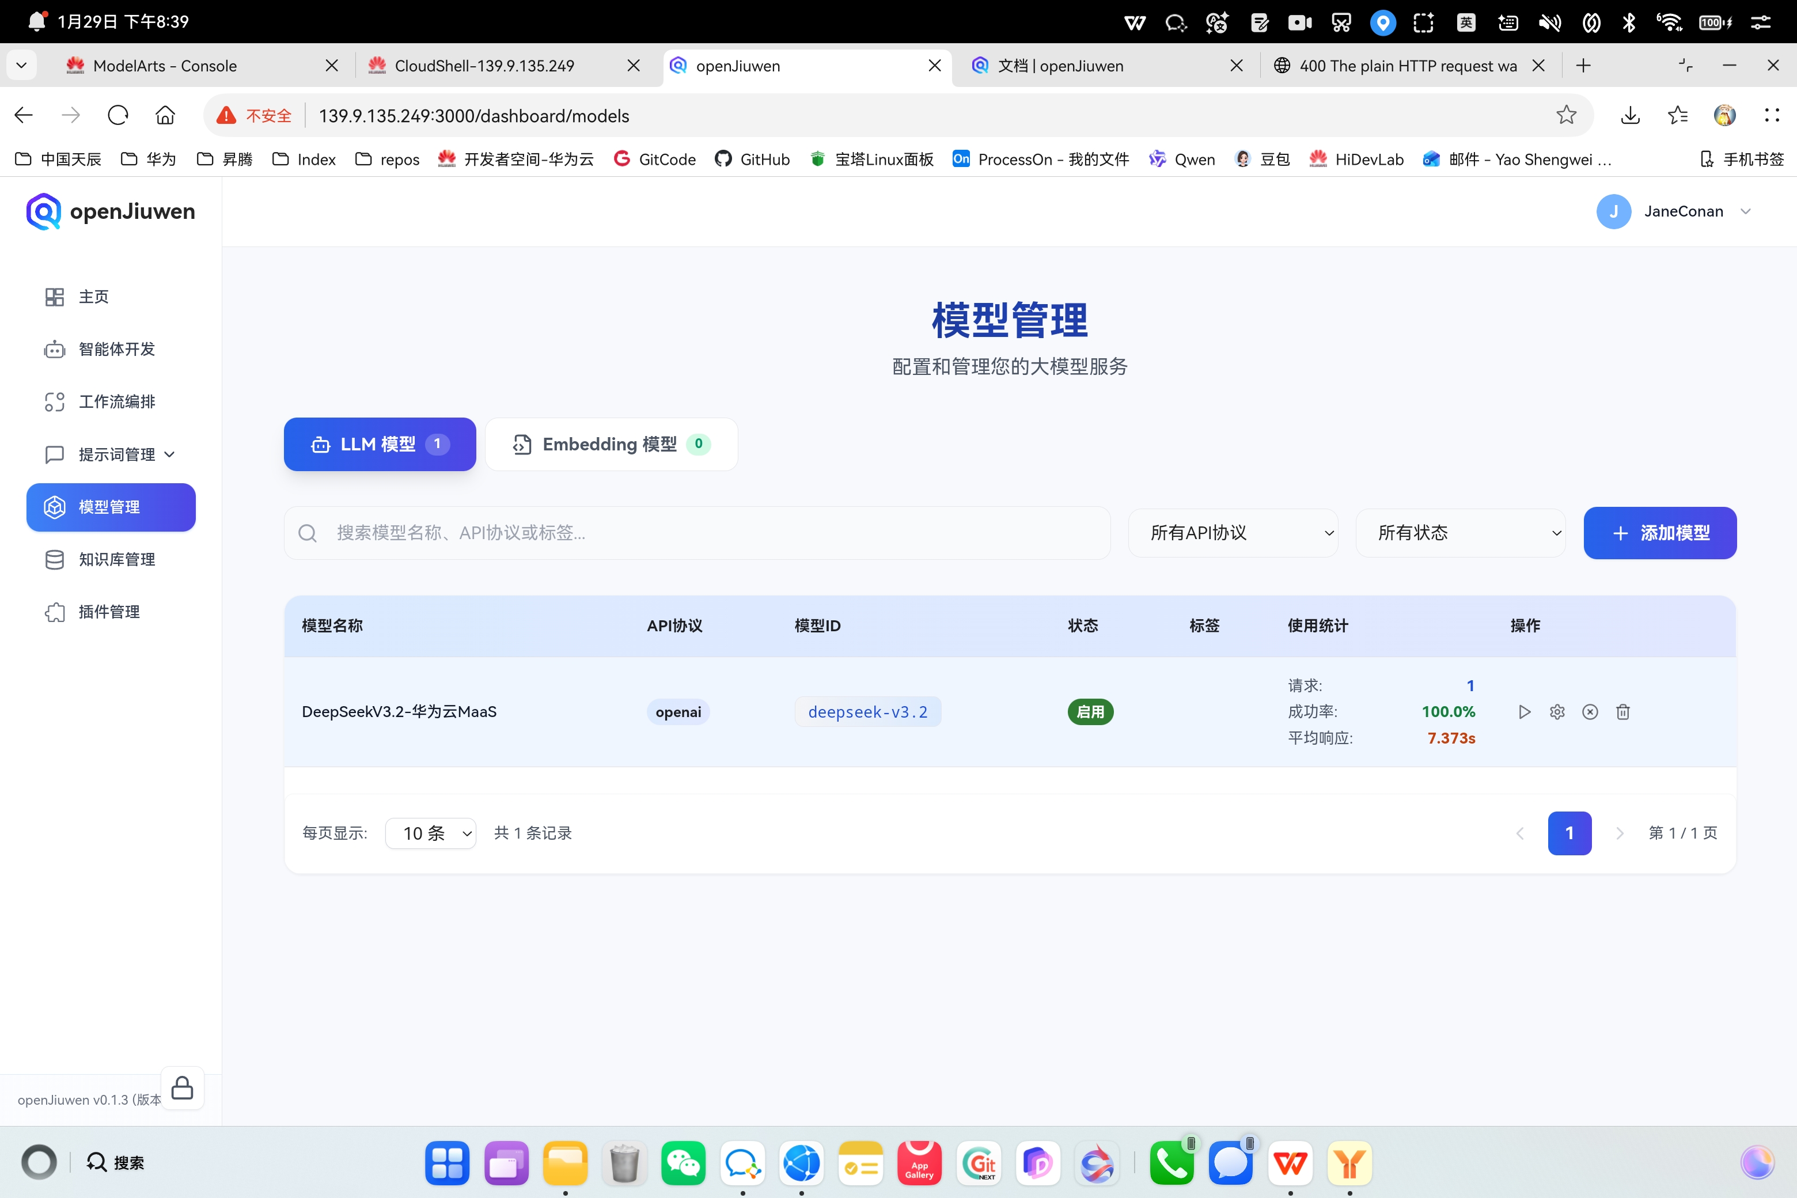Click the model search input field
Screen dimensions: 1797x1198
click(x=697, y=533)
